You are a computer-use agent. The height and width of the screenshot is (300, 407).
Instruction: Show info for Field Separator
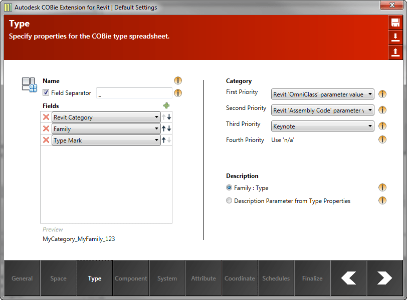tap(177, 93)
